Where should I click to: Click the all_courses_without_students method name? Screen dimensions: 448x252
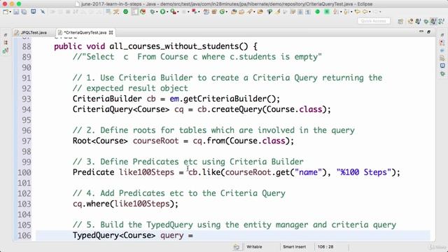tap(174, 46)
